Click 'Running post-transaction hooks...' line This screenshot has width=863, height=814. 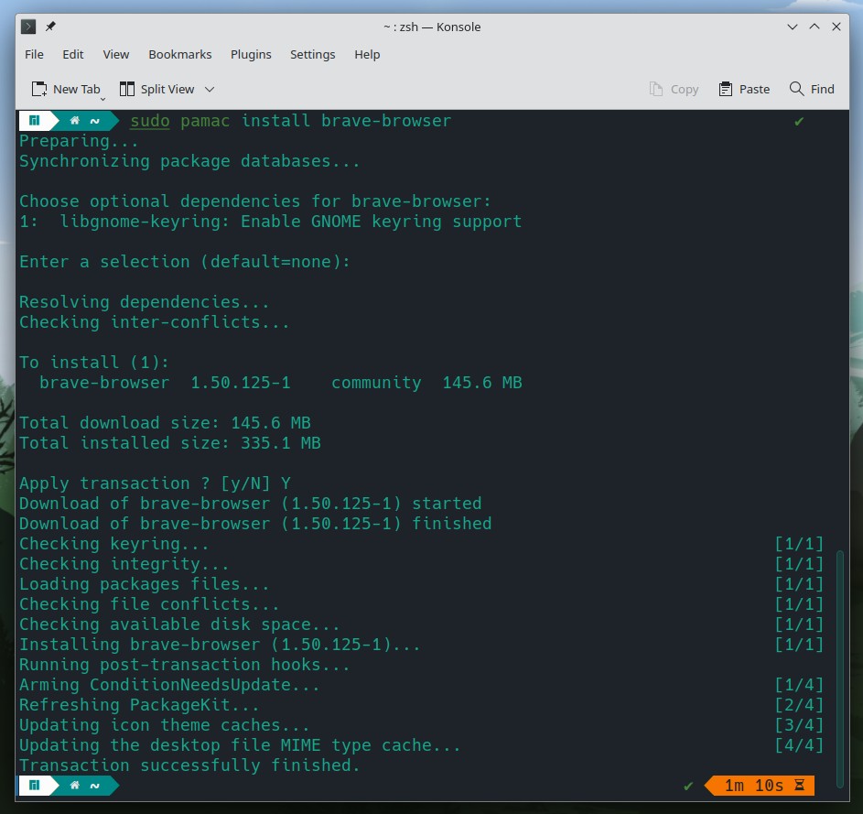(184, 665)
